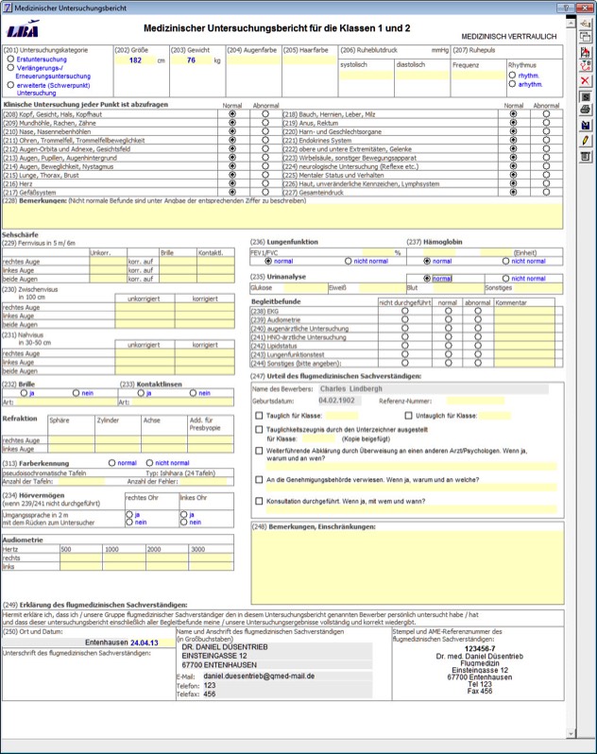This screenshot has height=754, width=597.
Task: Click the Haarfarbe input field
Action: pos(310,60)
